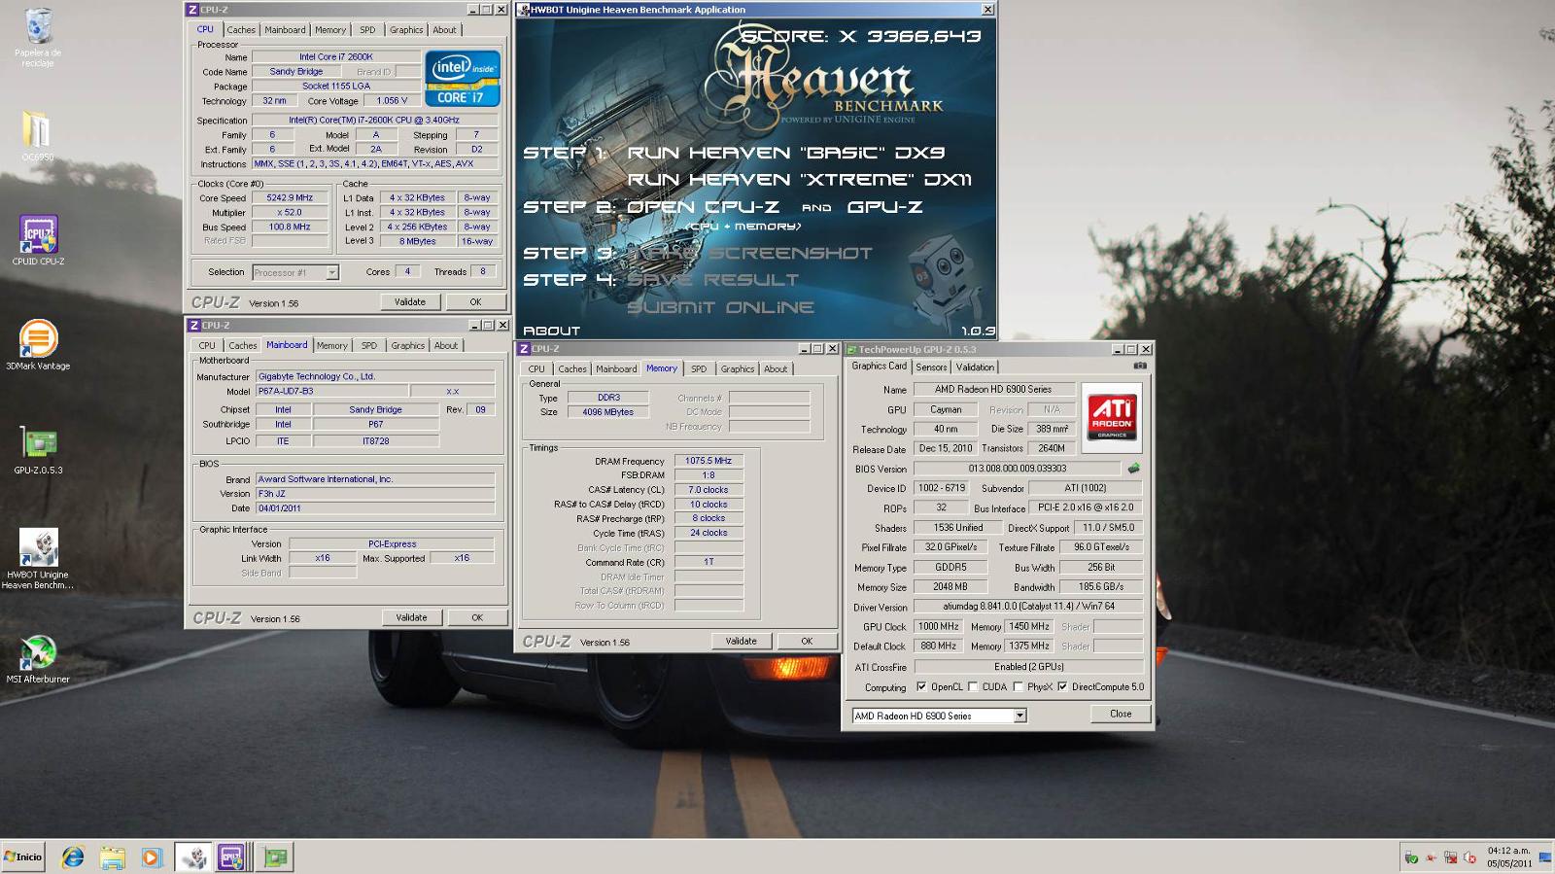Click GPU-Z link in Heaven Step 2
Viewport: 1555px width, 874px height.
click(x=884, y=207)
